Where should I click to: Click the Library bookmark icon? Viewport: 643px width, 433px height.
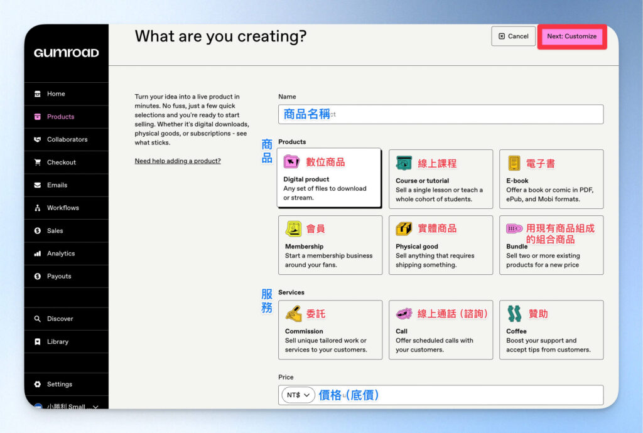[37, 341]
